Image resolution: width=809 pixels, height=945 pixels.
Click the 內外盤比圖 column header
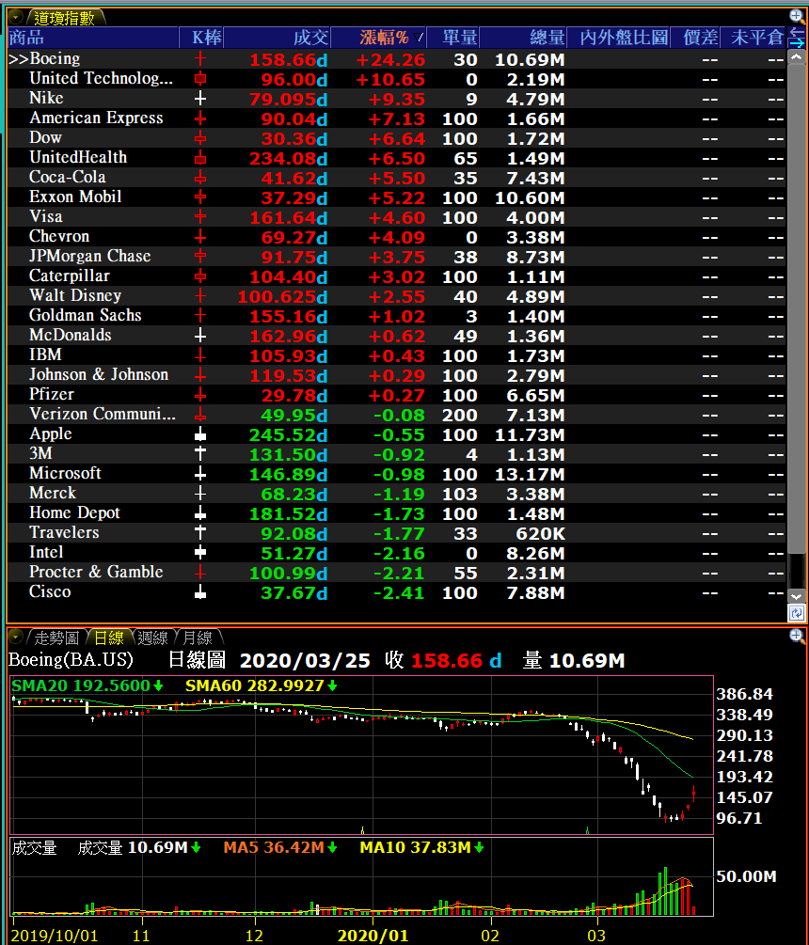(x=618, y=38)
